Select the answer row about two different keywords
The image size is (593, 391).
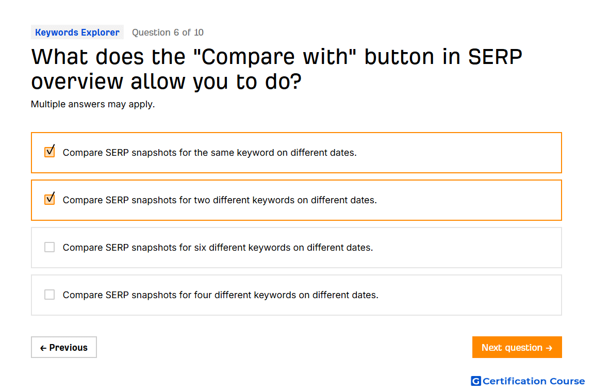coord(296,200)
